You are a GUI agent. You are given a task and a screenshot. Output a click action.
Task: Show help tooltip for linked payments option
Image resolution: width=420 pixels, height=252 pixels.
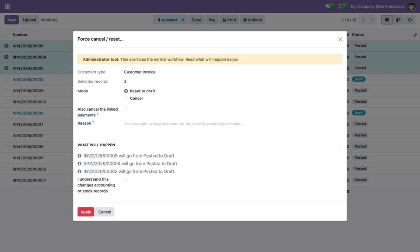[98, 114]
